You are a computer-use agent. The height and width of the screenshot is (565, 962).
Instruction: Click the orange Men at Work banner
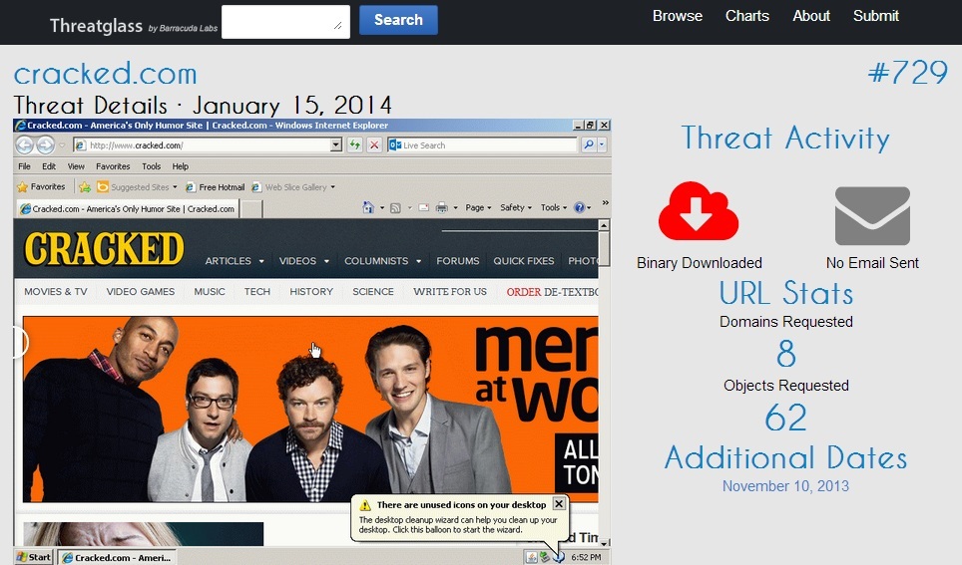click(310, 409)
